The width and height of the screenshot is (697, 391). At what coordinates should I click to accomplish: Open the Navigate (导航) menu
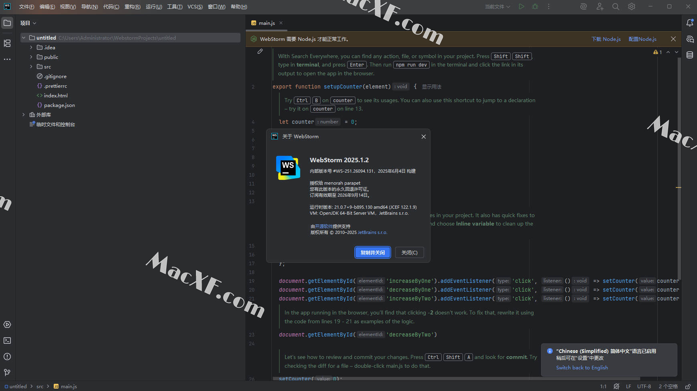[x=89, y=6]
